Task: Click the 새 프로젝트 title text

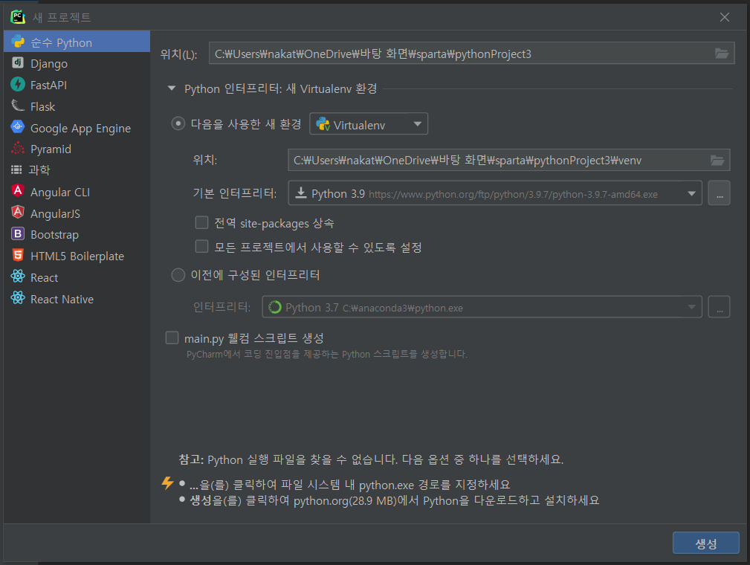Action: [62, 17]
